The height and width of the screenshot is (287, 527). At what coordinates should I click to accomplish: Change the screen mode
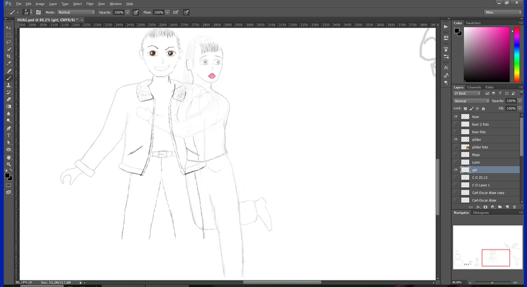(x=9, y=193)
